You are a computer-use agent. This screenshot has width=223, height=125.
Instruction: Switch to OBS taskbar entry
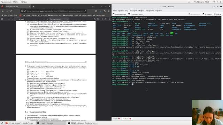point(82,123)
